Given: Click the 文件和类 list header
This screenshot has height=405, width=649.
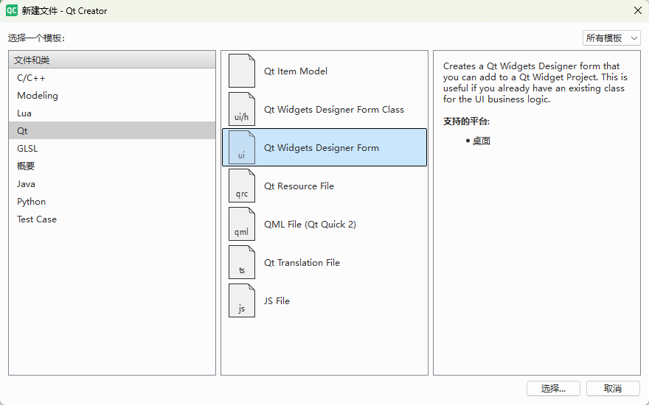Looking at the screenshot, I should click(x=112, y=60).
